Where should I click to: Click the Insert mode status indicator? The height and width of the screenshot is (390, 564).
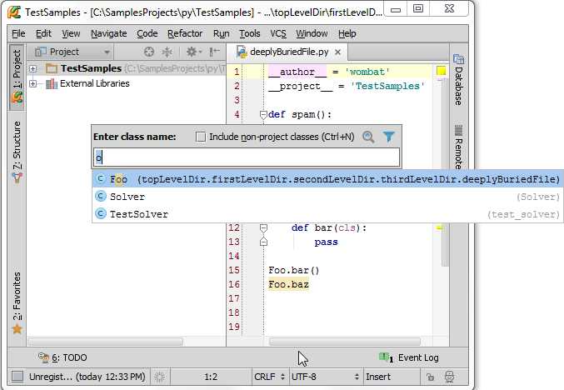pyautogui.click(x=378, y=377)
